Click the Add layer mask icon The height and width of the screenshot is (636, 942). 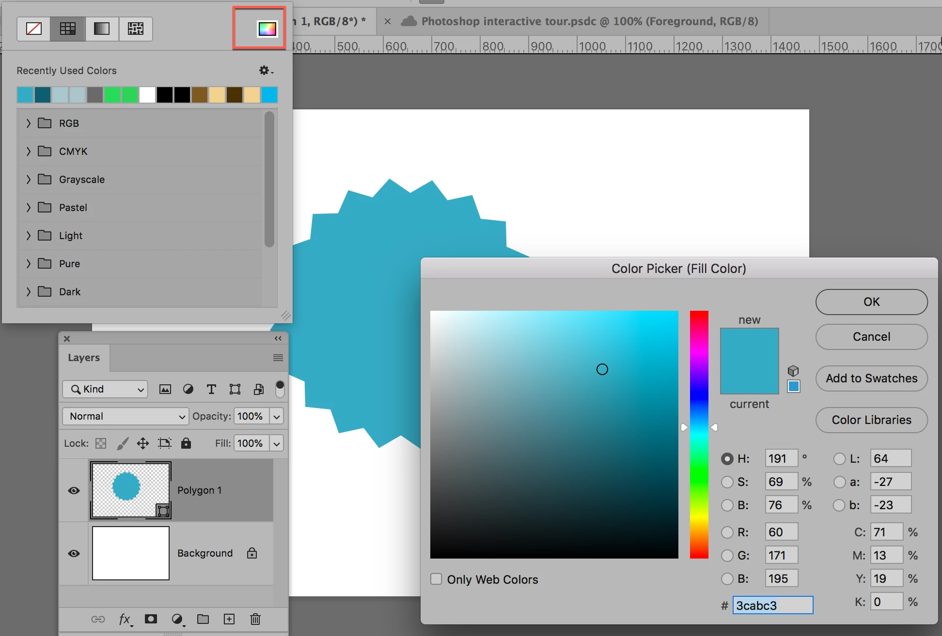coord(151,619)
